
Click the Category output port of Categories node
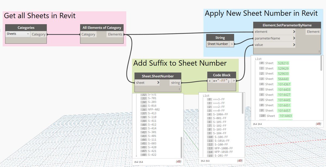pyautogui.click(x=39, y=34)
